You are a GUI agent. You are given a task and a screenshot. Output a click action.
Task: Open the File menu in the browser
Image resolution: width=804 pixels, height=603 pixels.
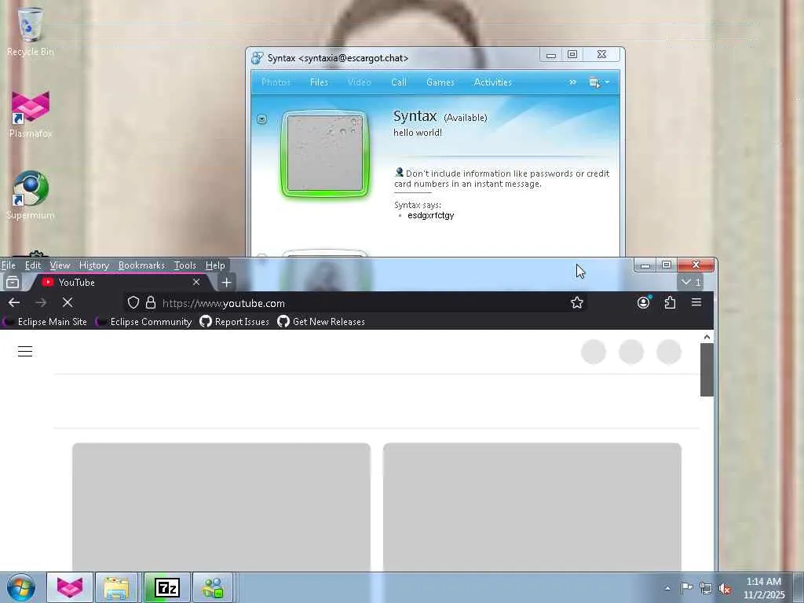click(x=8, y=265)
